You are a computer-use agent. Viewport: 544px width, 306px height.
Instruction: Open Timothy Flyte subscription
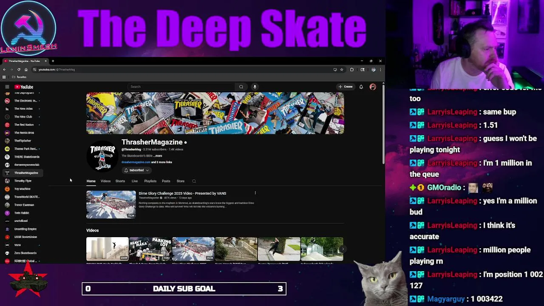click(x=24, y=181)
